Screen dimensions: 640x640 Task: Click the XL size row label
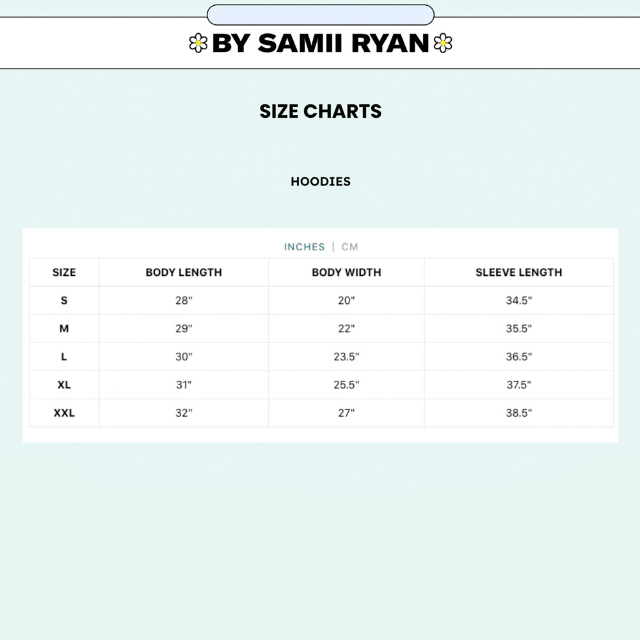click(x=64, y=385)
